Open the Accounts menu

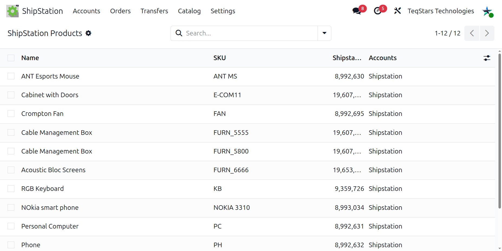coord(86,11)
